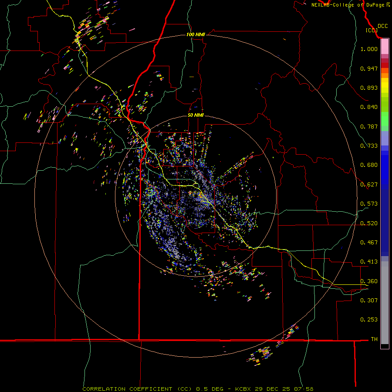Click the DCC label above the color bar

click(x=382, y=26)
